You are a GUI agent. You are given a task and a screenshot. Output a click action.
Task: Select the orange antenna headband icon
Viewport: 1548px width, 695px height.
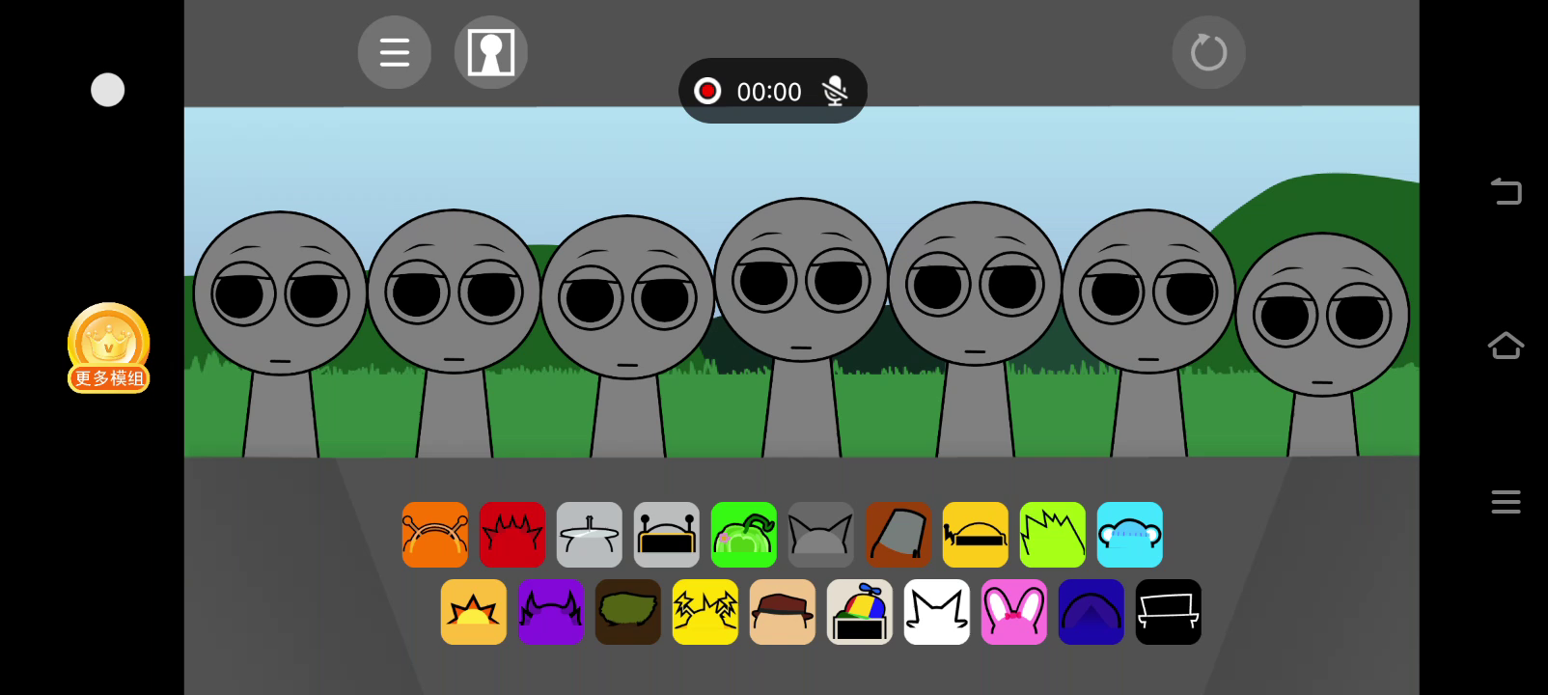tap(434, 535)
